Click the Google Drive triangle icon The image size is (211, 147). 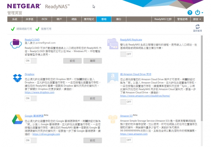pyautogui.click(x=17, y=119)
